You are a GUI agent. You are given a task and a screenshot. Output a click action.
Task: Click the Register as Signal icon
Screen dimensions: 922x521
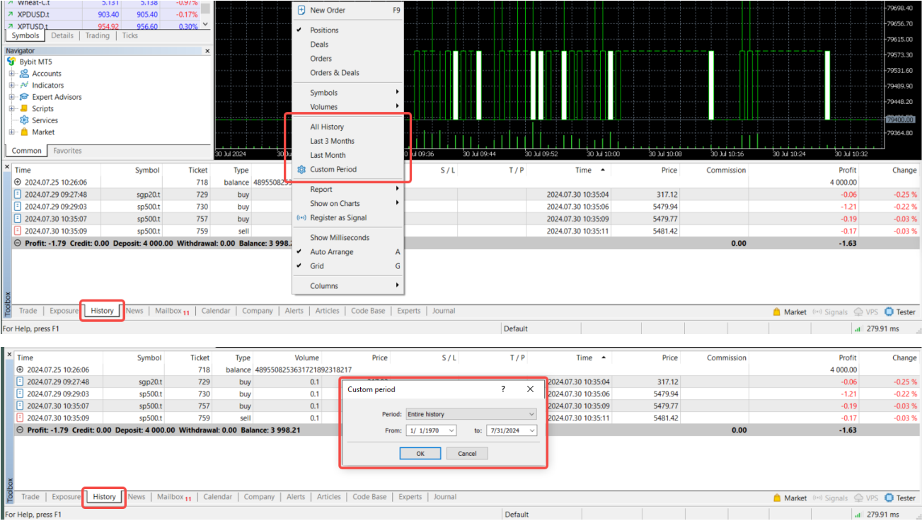pos(301,218)
